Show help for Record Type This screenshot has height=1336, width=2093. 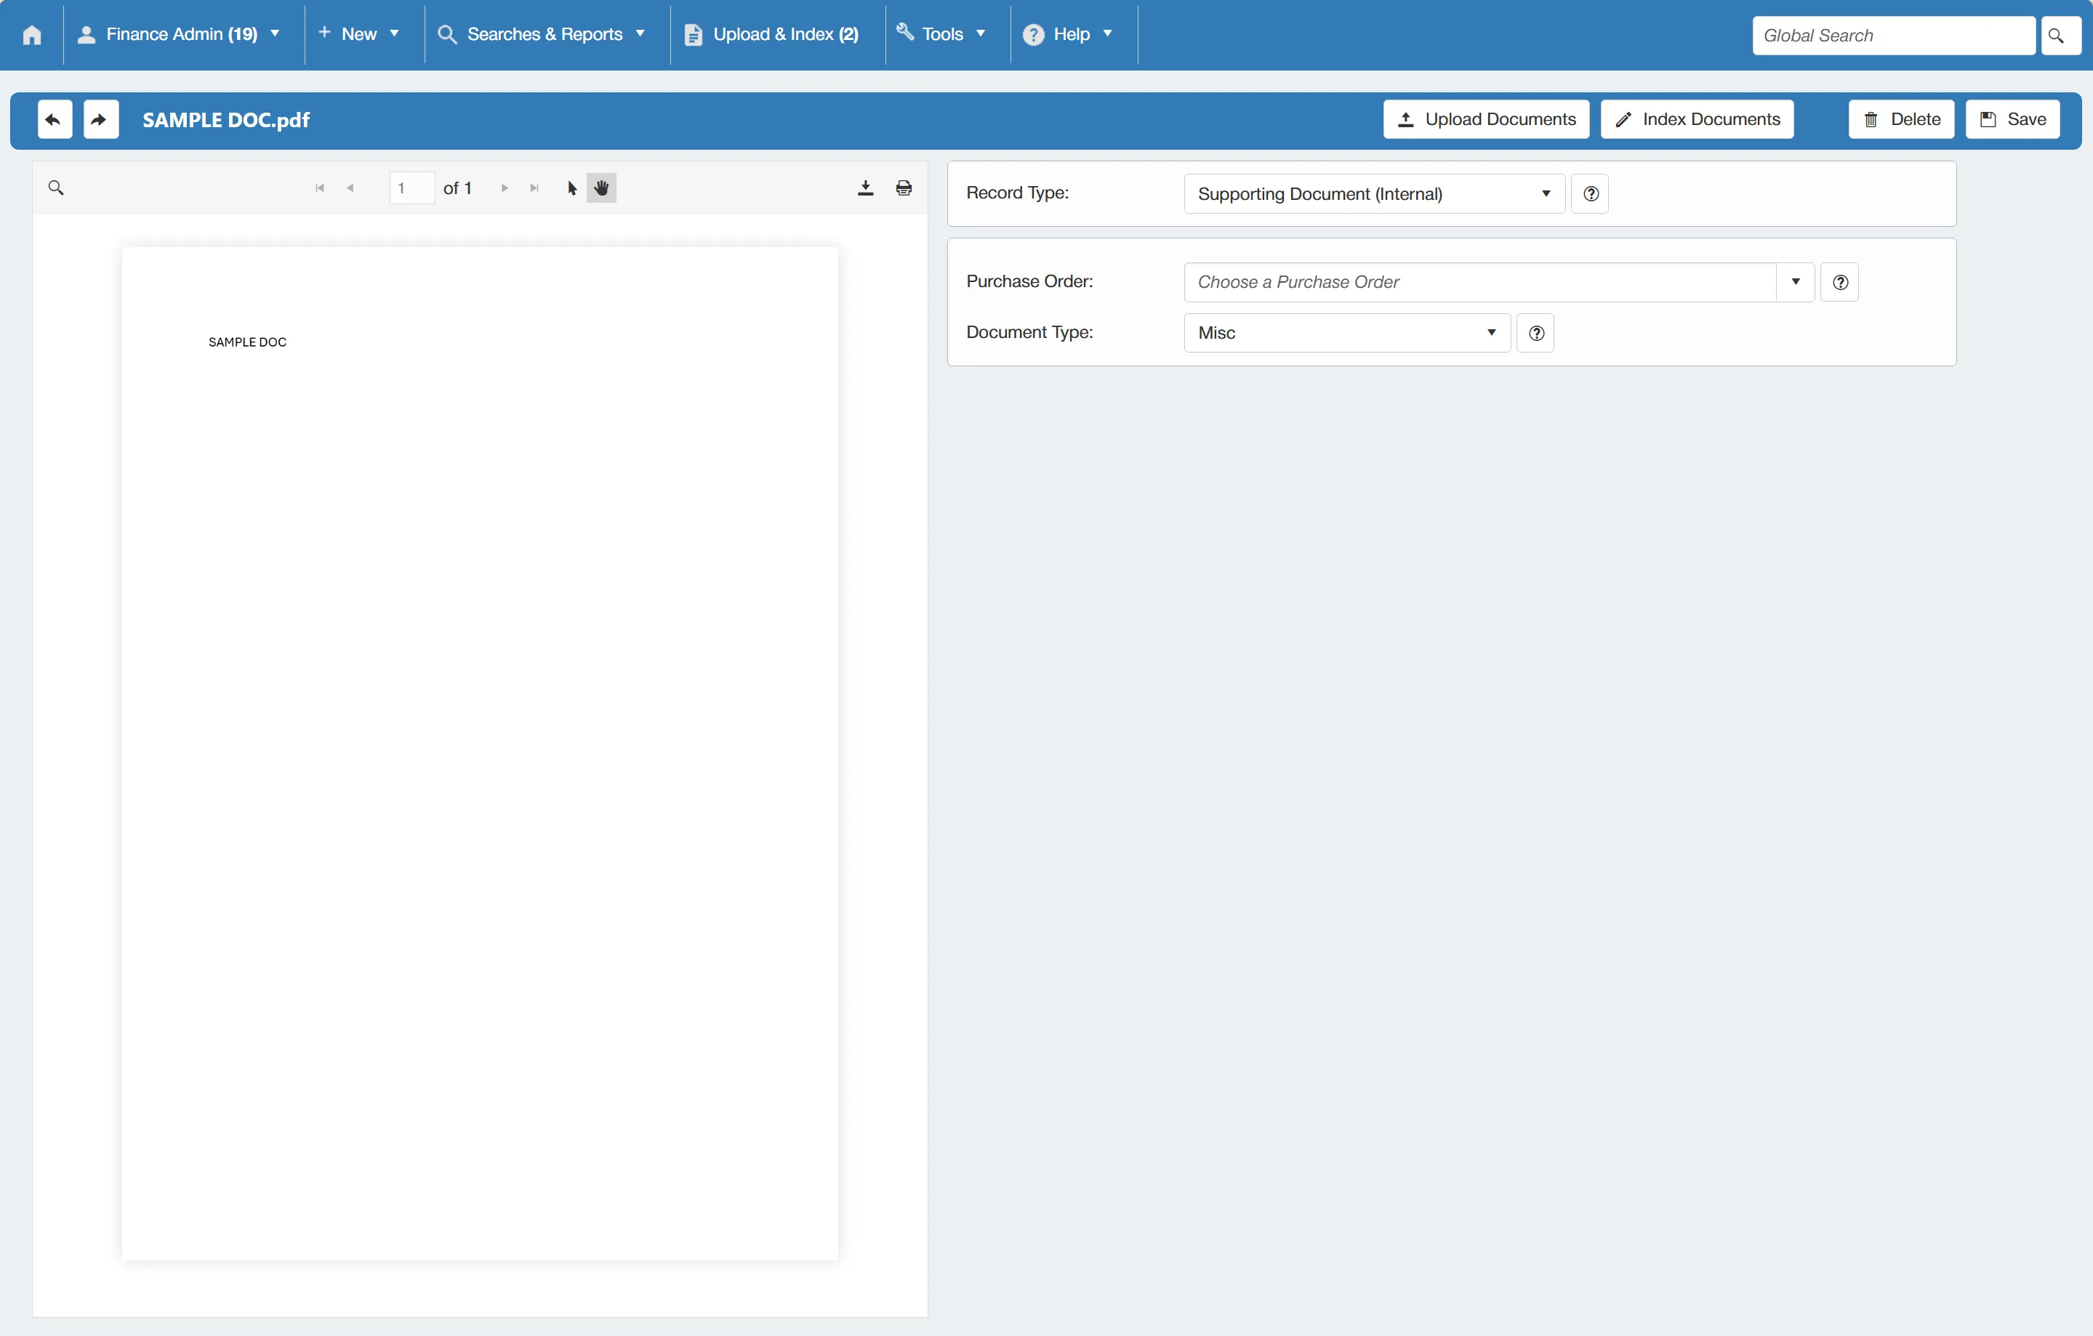(1591, 194)
